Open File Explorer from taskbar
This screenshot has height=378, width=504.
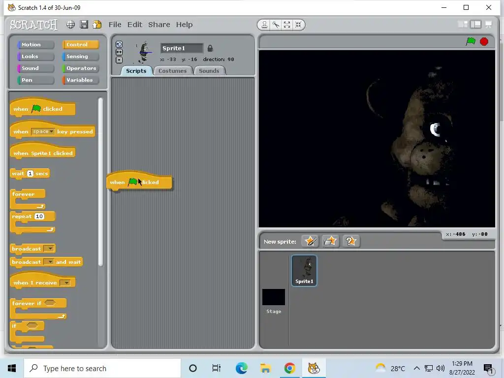pyautogui.click(x=265, y=368)
